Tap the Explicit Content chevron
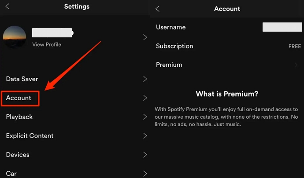The width and height of the screenshot is (304, 178). 145,136
